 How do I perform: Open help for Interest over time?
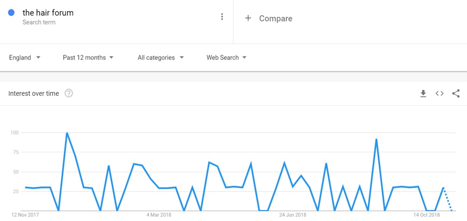pyautogui.click(x=69, y=93)
